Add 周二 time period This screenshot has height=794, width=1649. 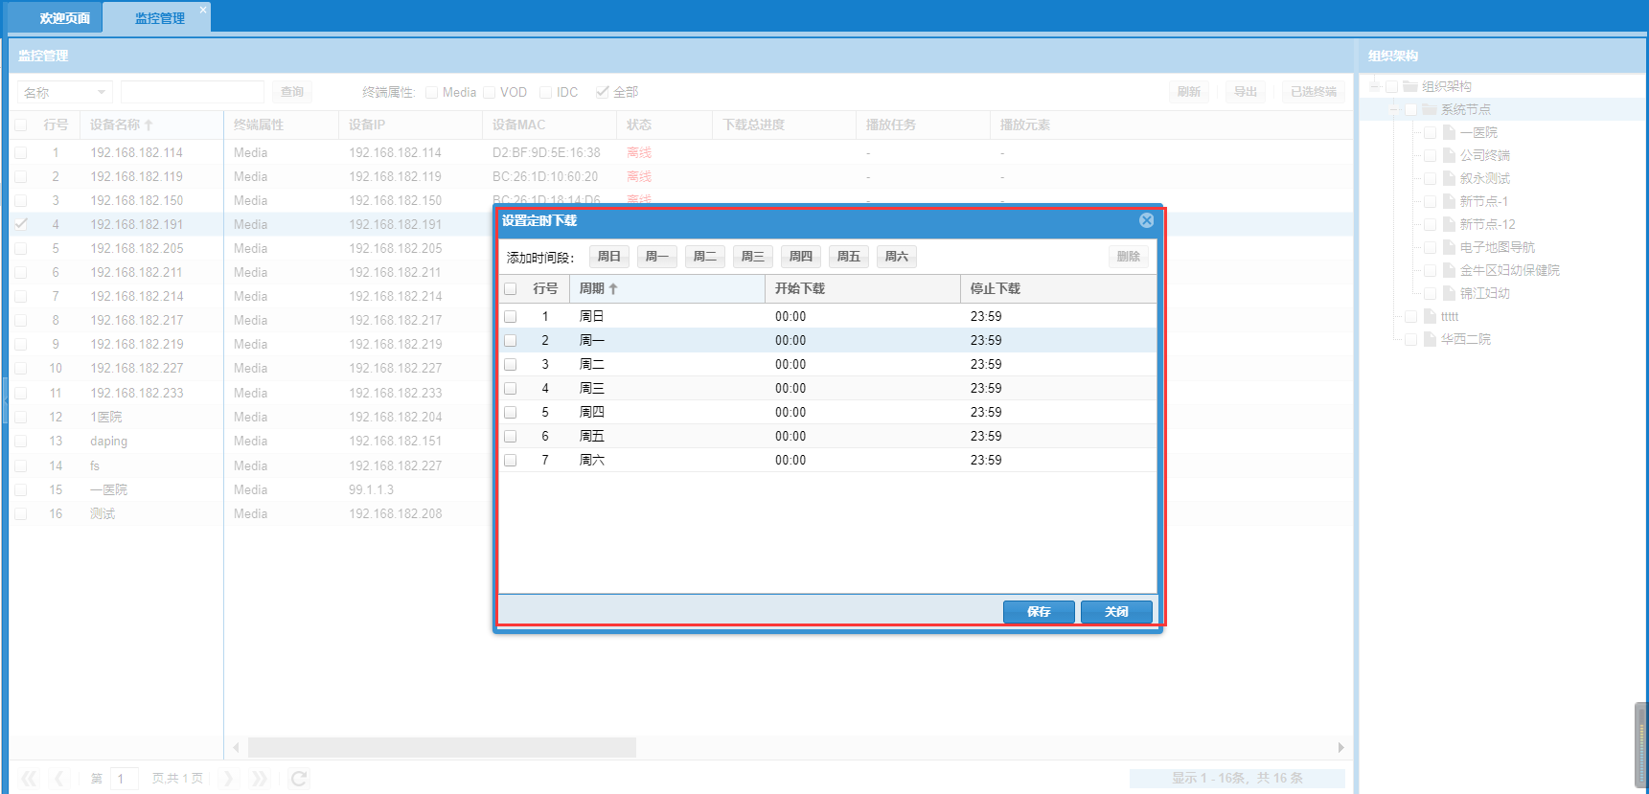(705, 257)
